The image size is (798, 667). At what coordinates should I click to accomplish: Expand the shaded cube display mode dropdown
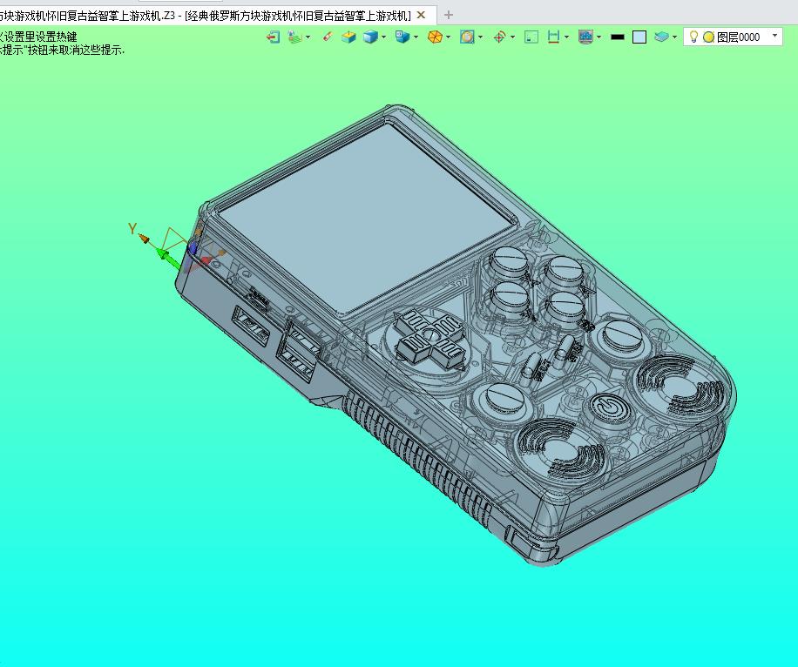(383, 37)
